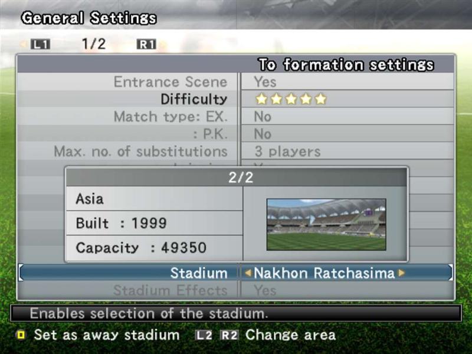The width and height of the screenshot is (472, 354).
Task: Click the first difficulty star
Action: [x=261, y=99]
